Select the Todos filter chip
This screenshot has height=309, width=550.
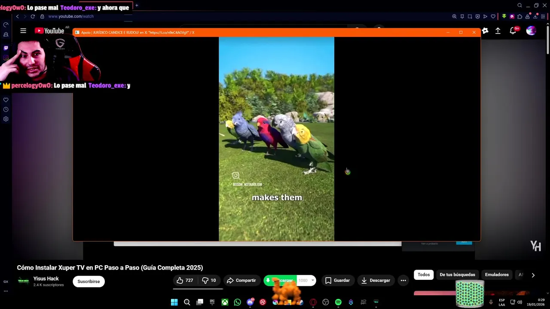coord(424,275)
